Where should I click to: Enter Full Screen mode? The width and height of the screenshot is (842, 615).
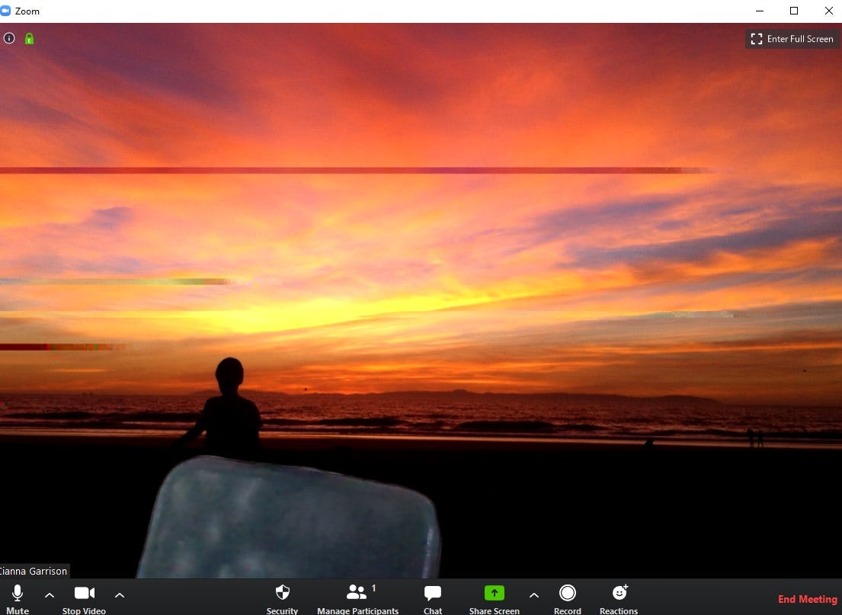(792, 38)
